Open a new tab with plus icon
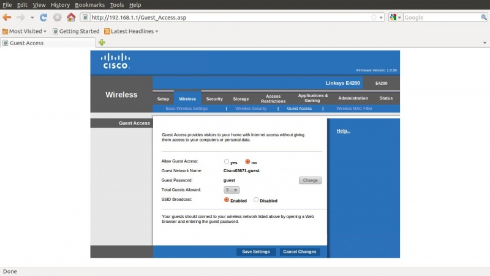Screen dimensions: 490x276 point(102,42)
